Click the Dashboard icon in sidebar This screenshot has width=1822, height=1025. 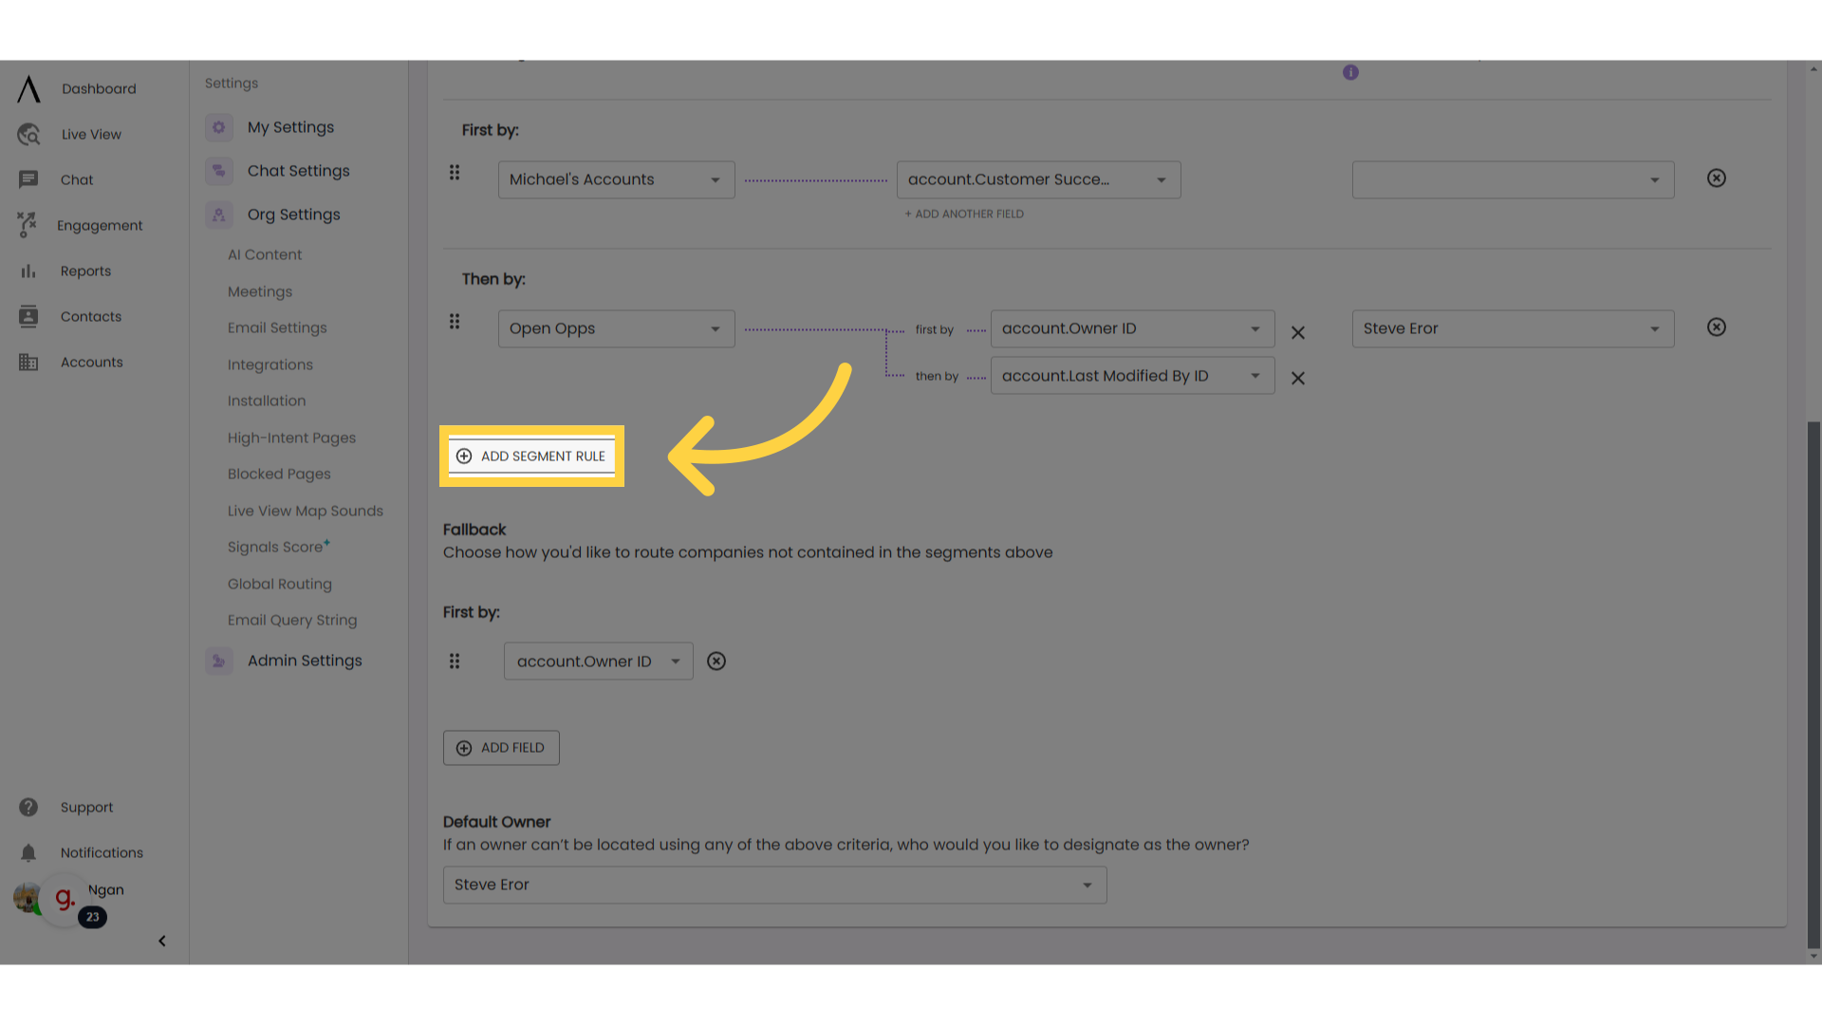click(28, 89)
